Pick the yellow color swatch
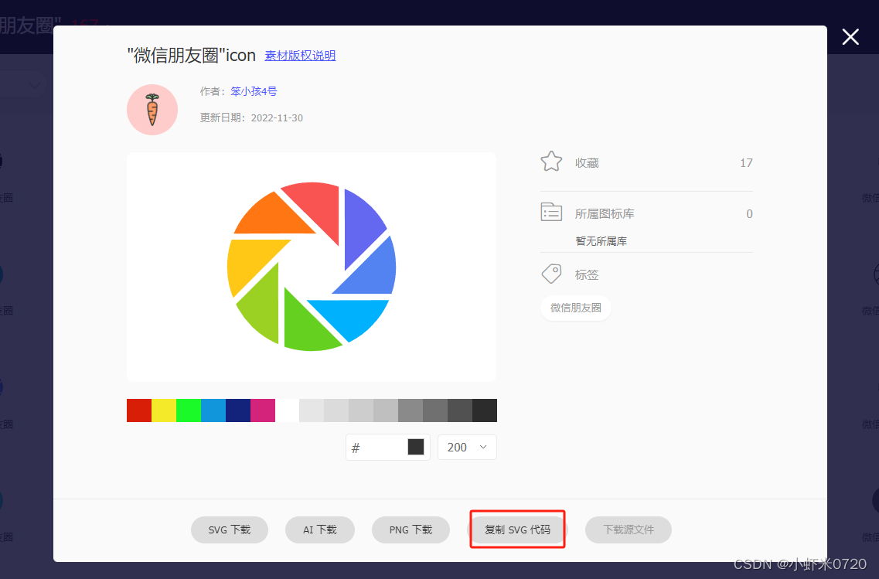This screenshot has height=579, width=879. (x=164, y=410)
